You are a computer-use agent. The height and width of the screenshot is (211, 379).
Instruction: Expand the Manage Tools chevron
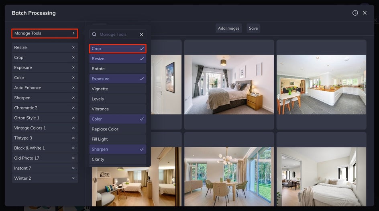(73, 33)
